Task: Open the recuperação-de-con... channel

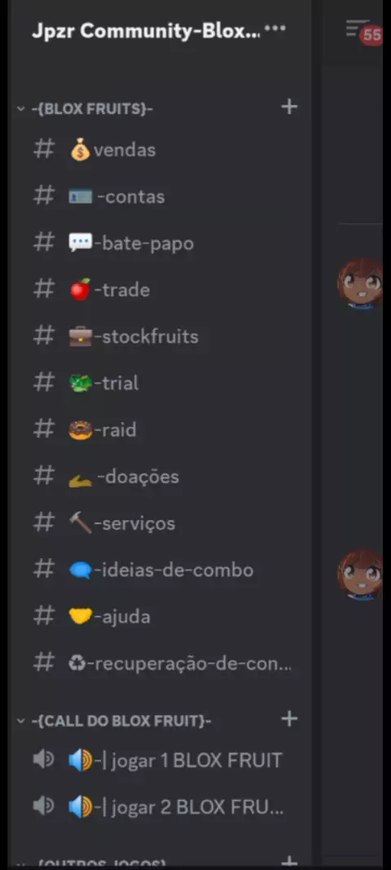Action: 160,663
